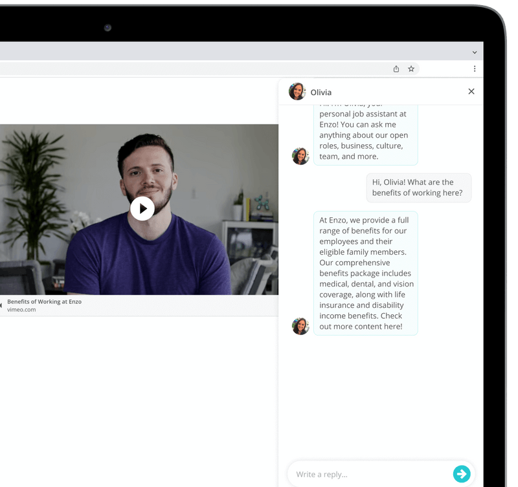Select the user's benefits question bubble
Image resolution: width=518 pixels, height=487 pixels.
(x=418, y=188)
